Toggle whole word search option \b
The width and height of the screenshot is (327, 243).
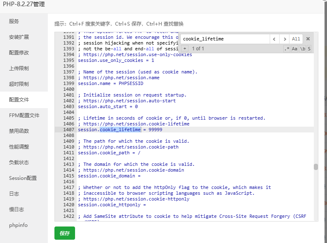pyautogui.click(x=303, y=49)
